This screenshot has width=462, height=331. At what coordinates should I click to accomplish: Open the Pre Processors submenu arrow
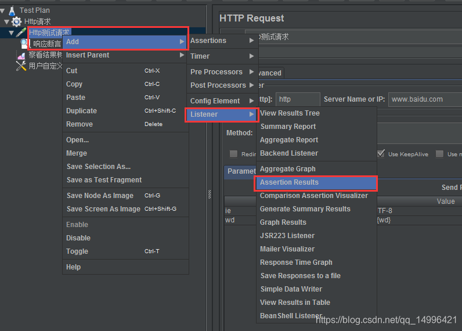[x=252, y=71]
